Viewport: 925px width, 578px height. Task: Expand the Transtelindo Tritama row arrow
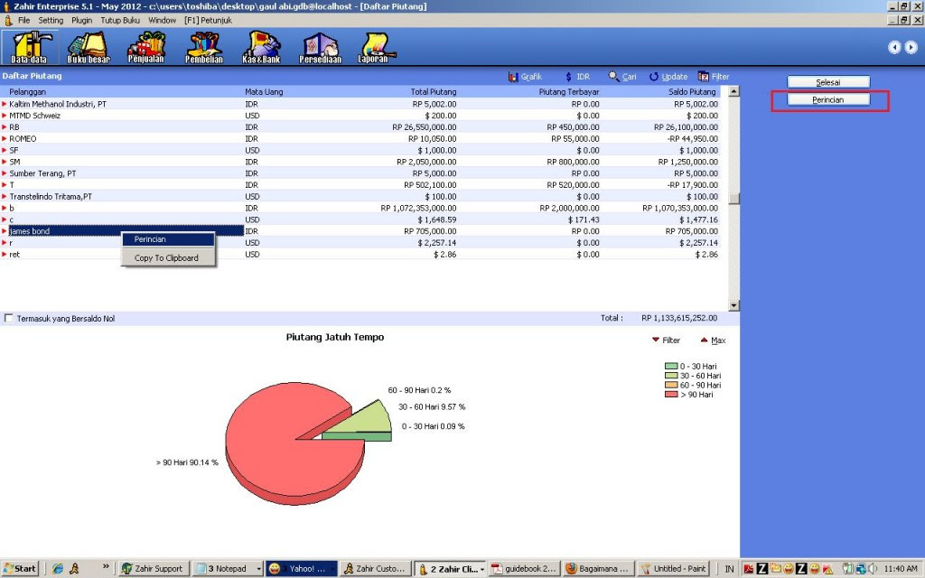tap(5, 196)
